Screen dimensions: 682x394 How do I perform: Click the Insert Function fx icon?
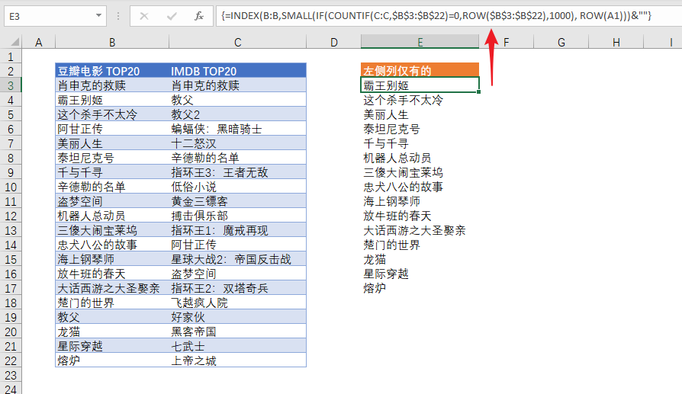[x=198, y=15]
